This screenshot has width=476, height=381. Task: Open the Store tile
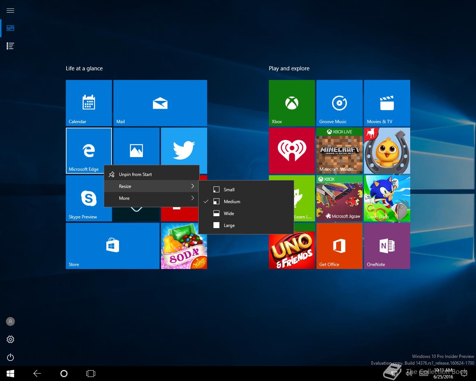pos(113,246)
